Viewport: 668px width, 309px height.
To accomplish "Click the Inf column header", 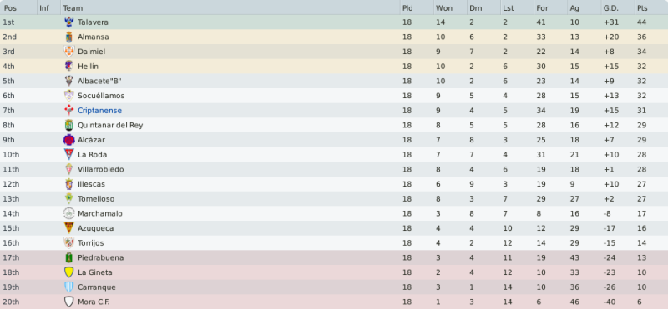I will pos(48,7).
